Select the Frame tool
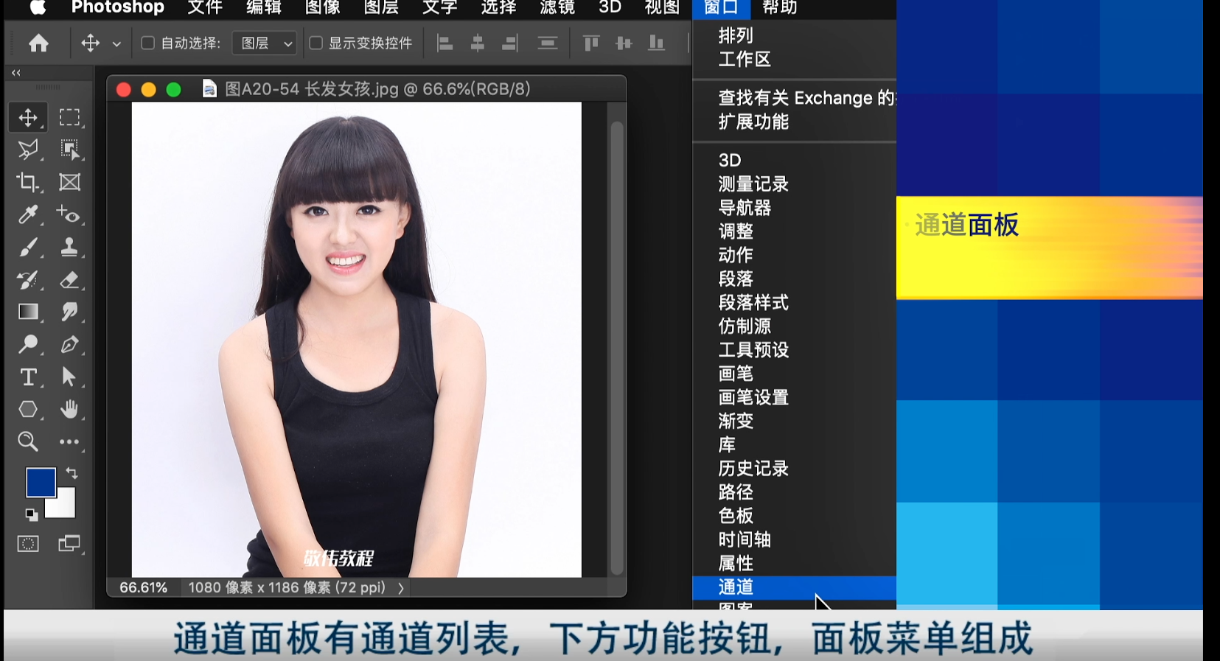Viewport: 1220px width, 661px height. tap(69, 182)
